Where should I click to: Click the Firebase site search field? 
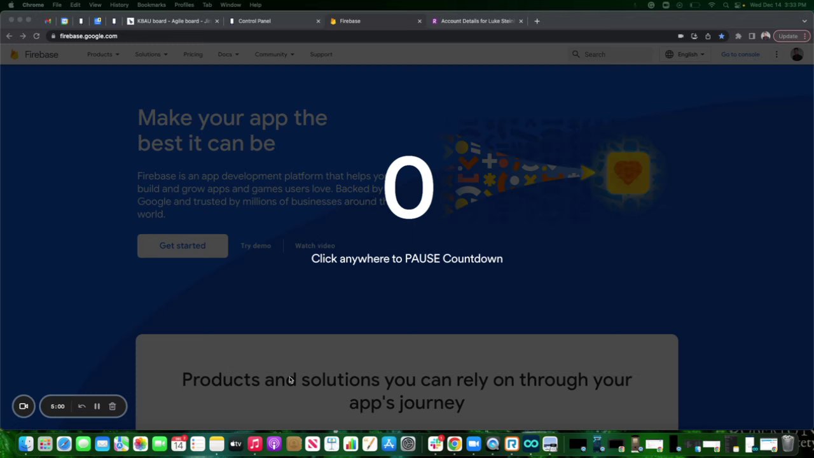(x=610, y=55)
